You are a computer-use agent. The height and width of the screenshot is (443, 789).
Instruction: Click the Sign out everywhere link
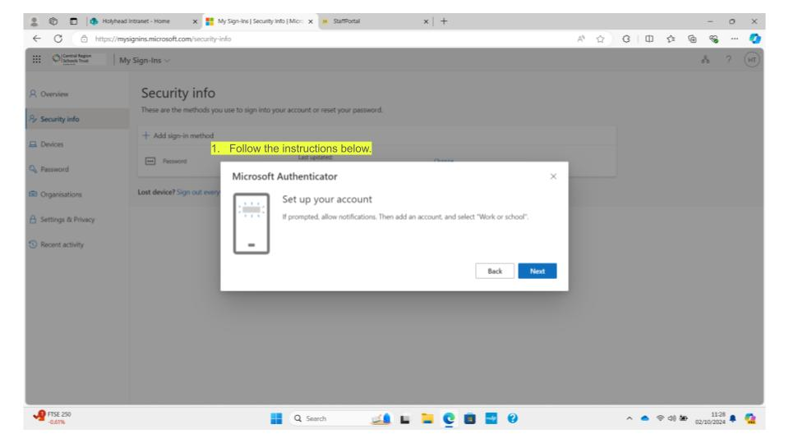(x=198, y=192)
